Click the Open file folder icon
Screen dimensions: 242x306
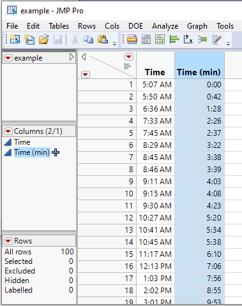[43, 40]
